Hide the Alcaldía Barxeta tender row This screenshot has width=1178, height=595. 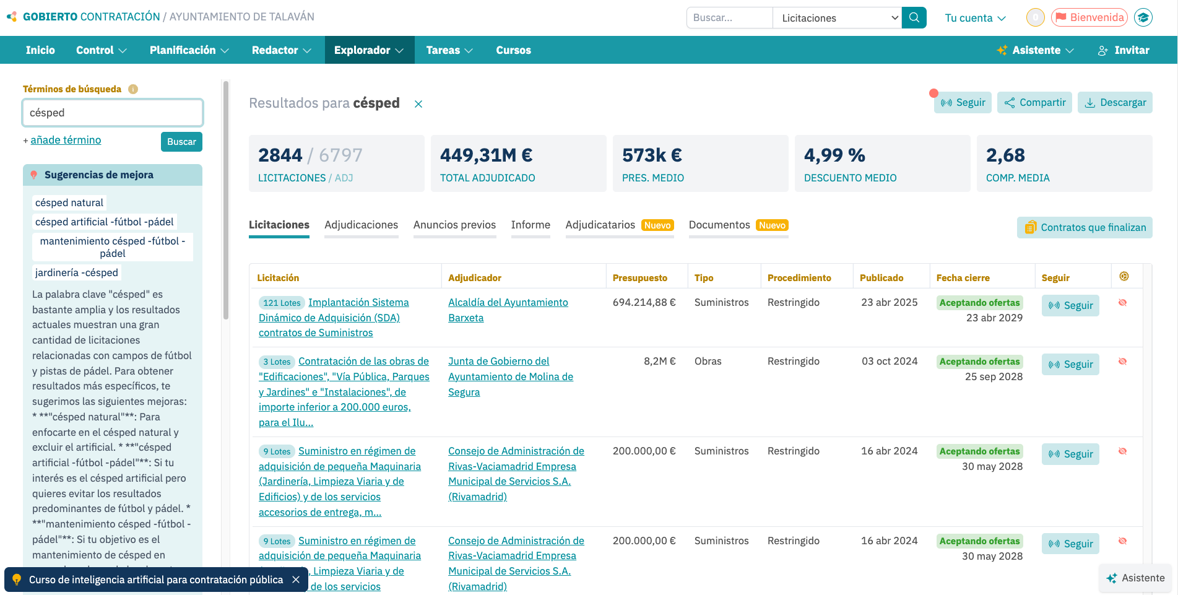click(x=1122, y=303)
